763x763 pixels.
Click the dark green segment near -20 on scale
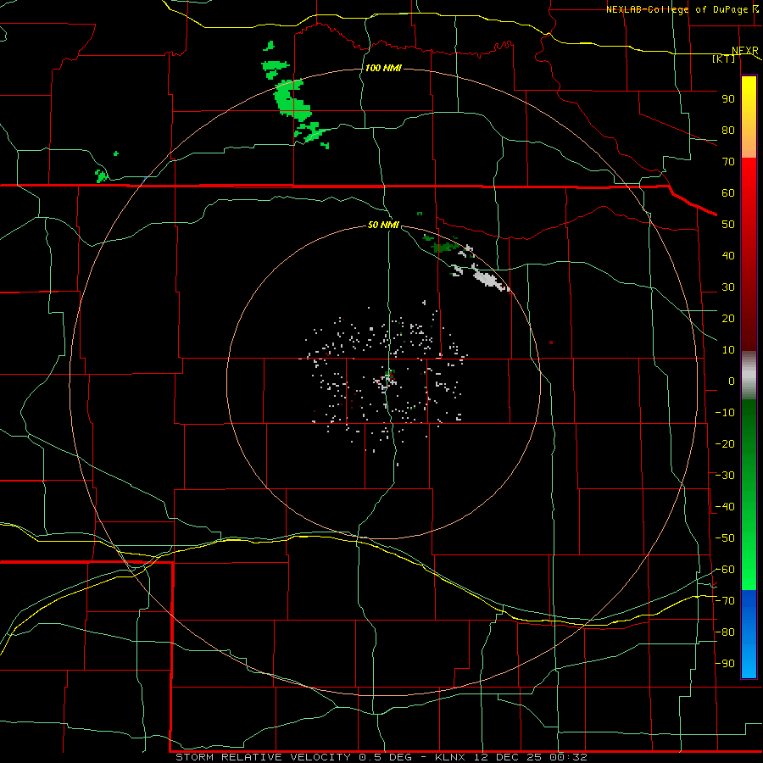749,438
